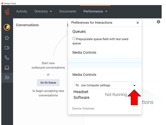The image size is (166, 125).
Task: Open the Directory dropdown menu
Action: coord(43,11)
